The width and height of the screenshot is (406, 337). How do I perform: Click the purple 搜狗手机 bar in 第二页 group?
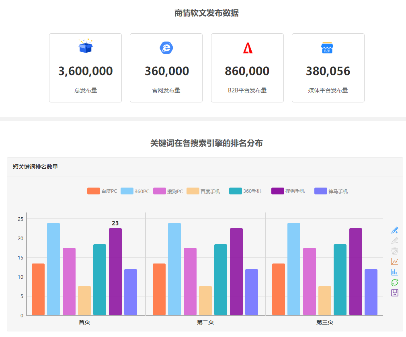point(236,272)
